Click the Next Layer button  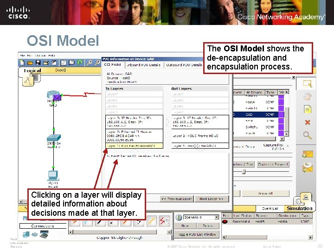tap(212, 199)
